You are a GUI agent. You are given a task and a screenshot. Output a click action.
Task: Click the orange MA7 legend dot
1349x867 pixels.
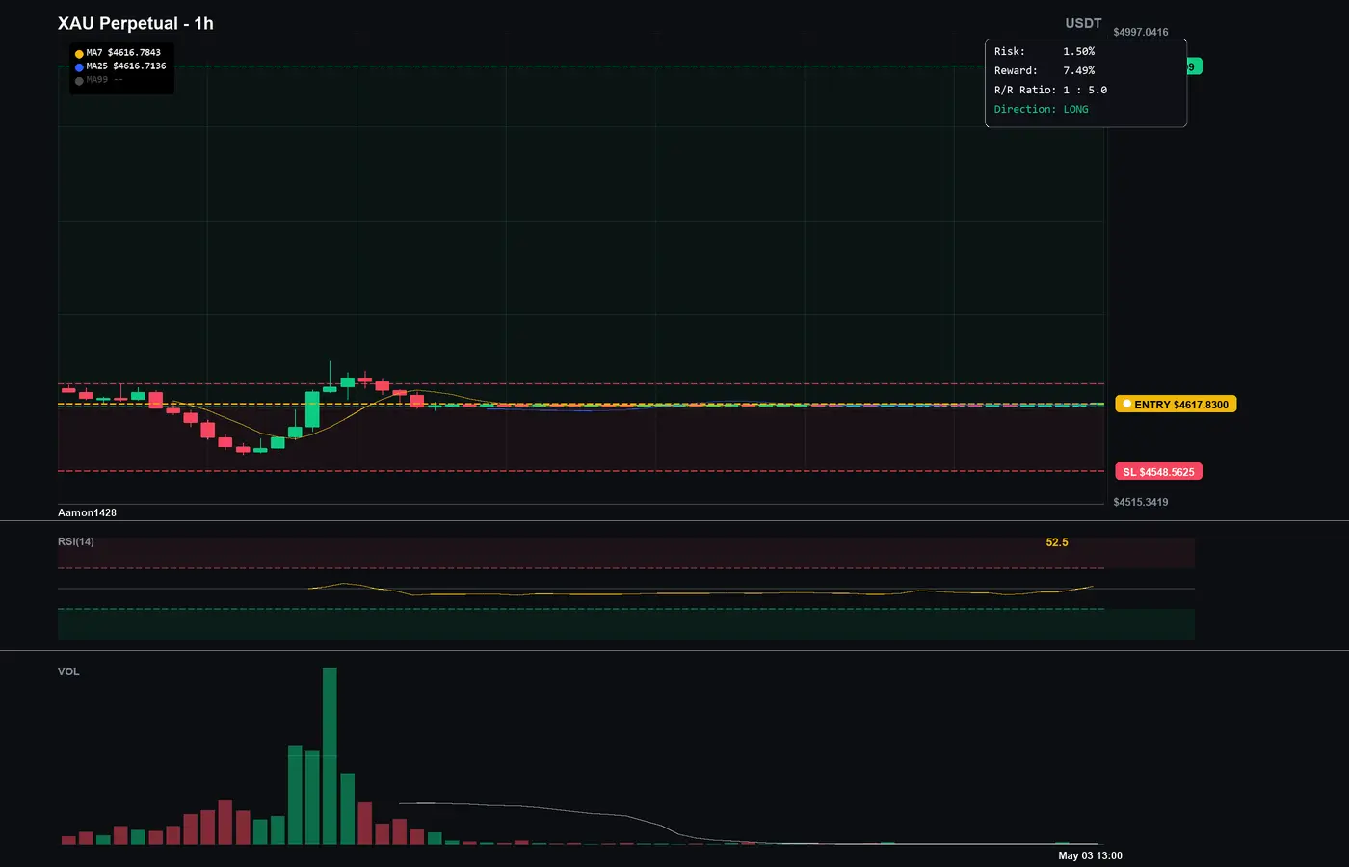pos(79,54)
